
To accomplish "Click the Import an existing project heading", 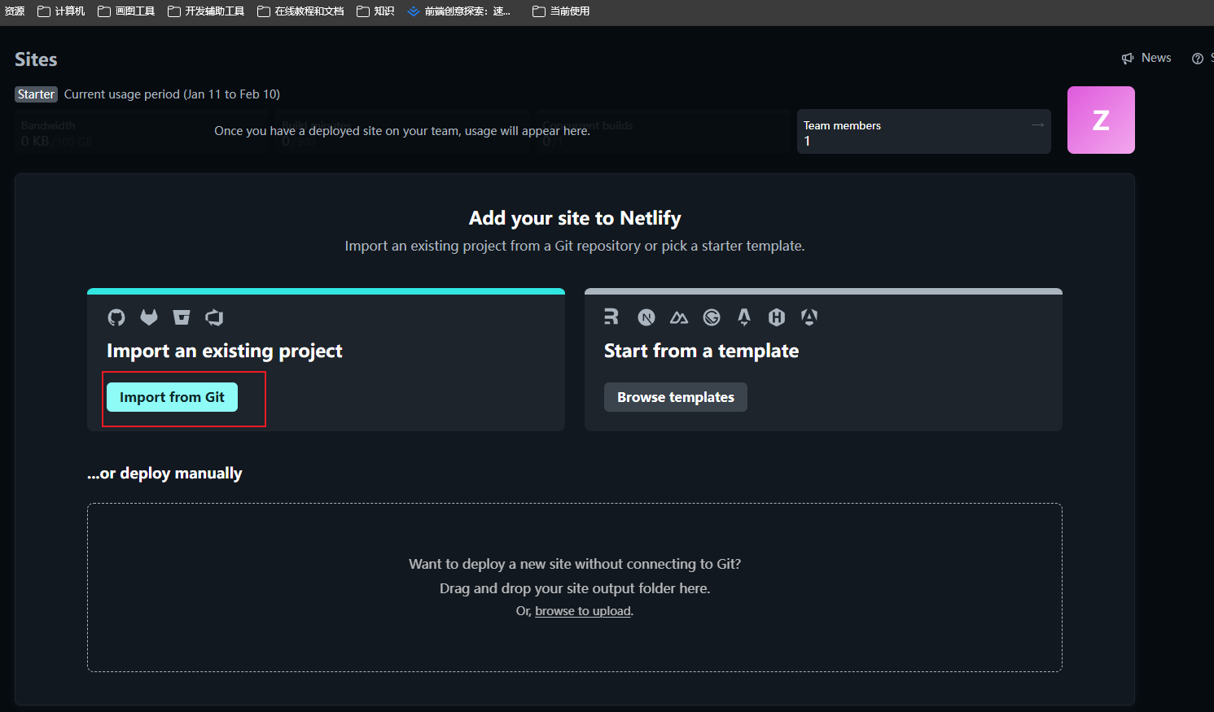I will tap(225, 351).
